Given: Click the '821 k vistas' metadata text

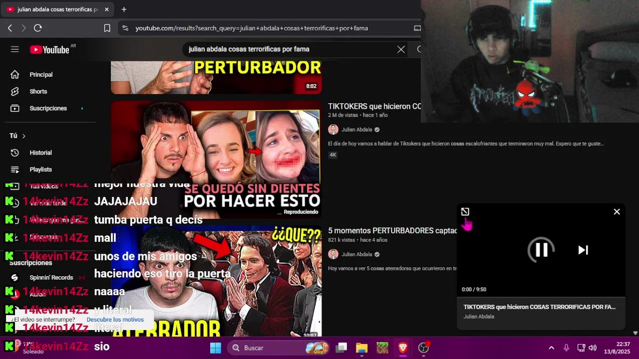Looking at the screenshot, I should click(x=342, y=240).
